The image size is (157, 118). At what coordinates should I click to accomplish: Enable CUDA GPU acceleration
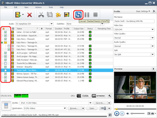coord(84,96)
